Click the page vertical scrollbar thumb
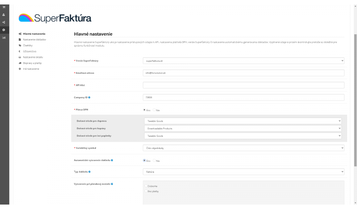The height and width of the screenshot is (209, 357). (355, 100)
